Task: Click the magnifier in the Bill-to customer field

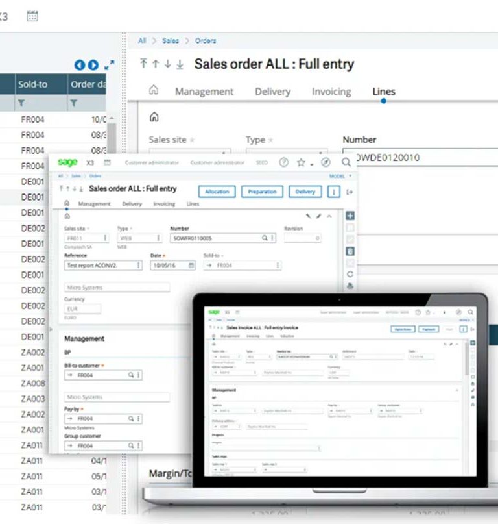Action: pos(131,375)
